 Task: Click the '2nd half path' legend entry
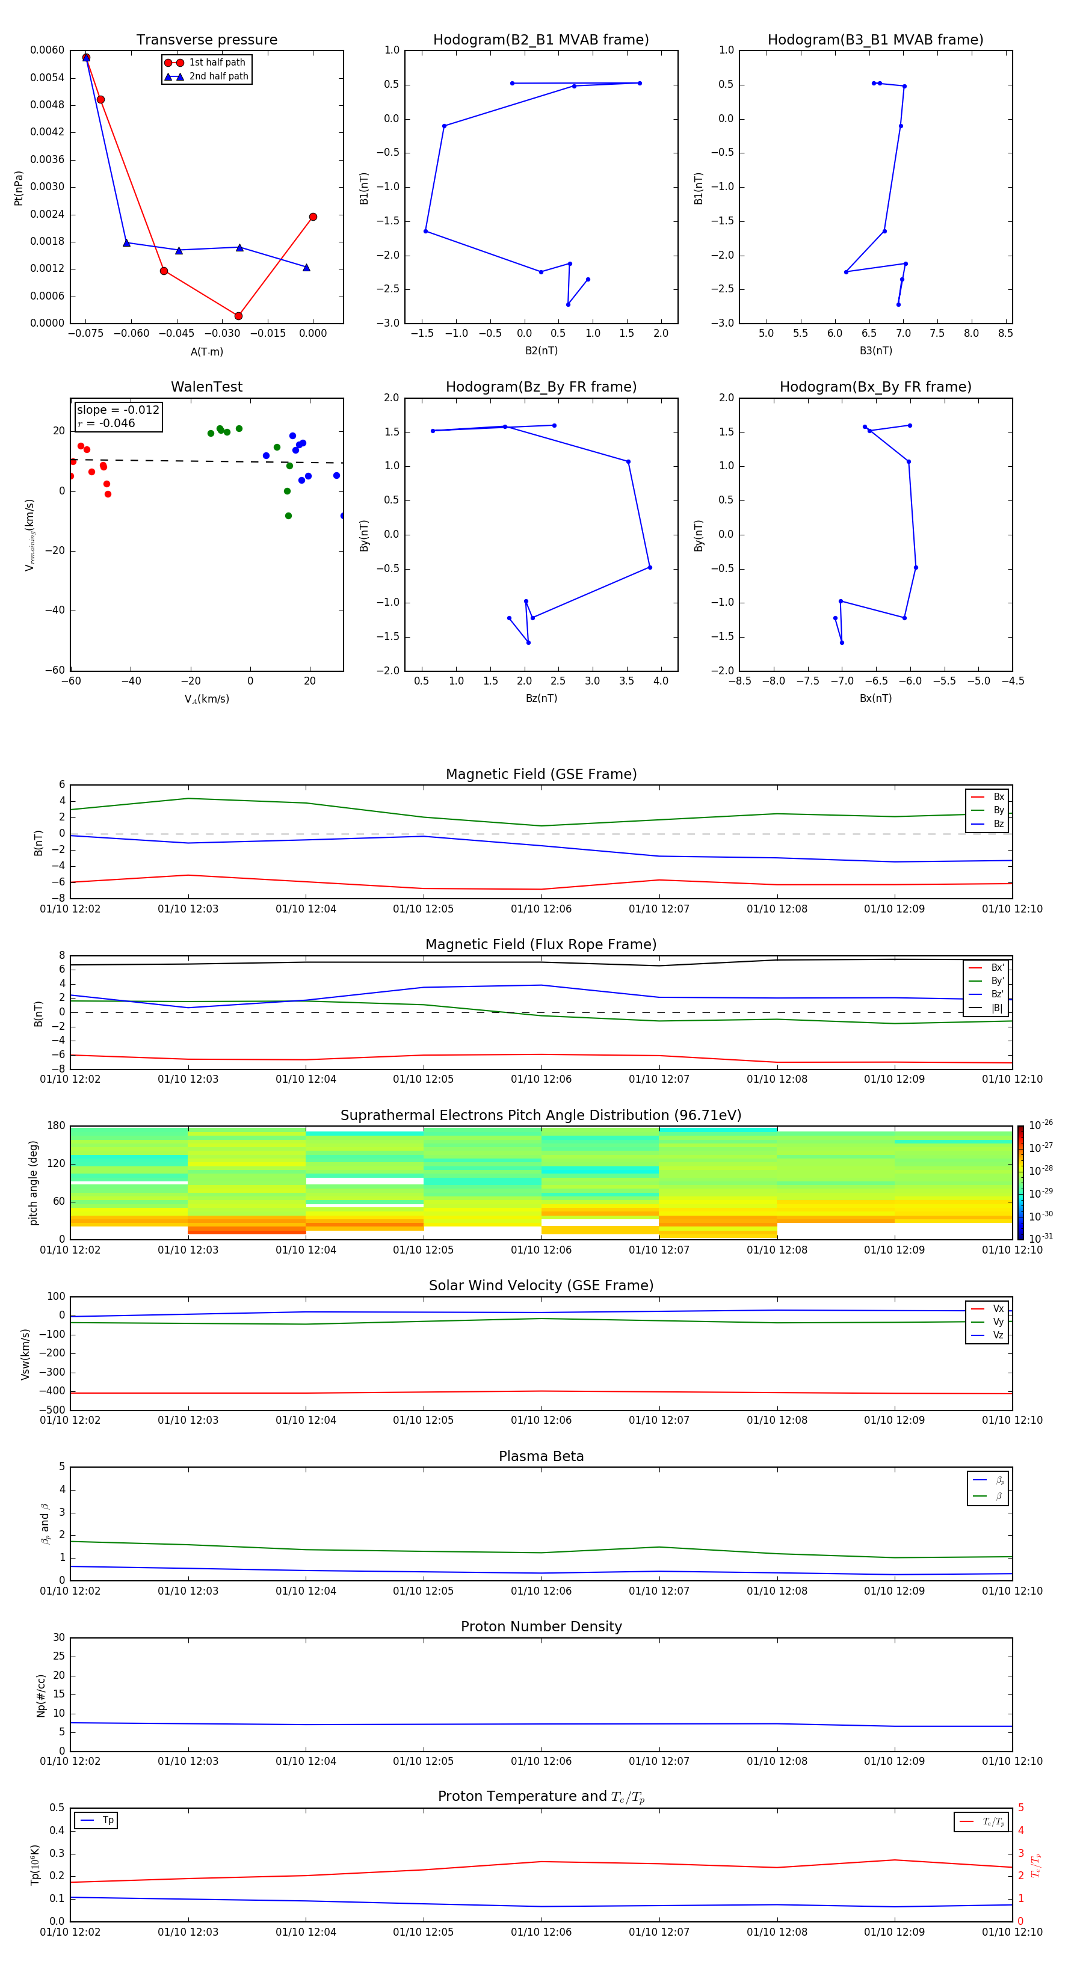(x=206, y=76)
